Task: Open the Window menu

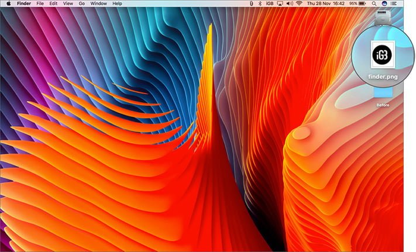Action: (x=98, y=4)
